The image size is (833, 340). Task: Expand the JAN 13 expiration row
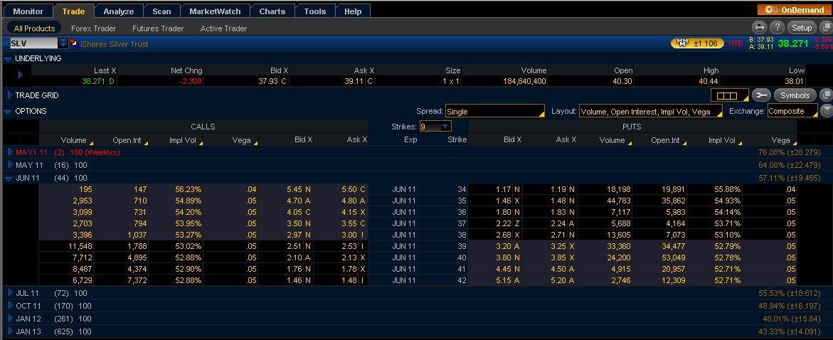[x=10, y=331]
